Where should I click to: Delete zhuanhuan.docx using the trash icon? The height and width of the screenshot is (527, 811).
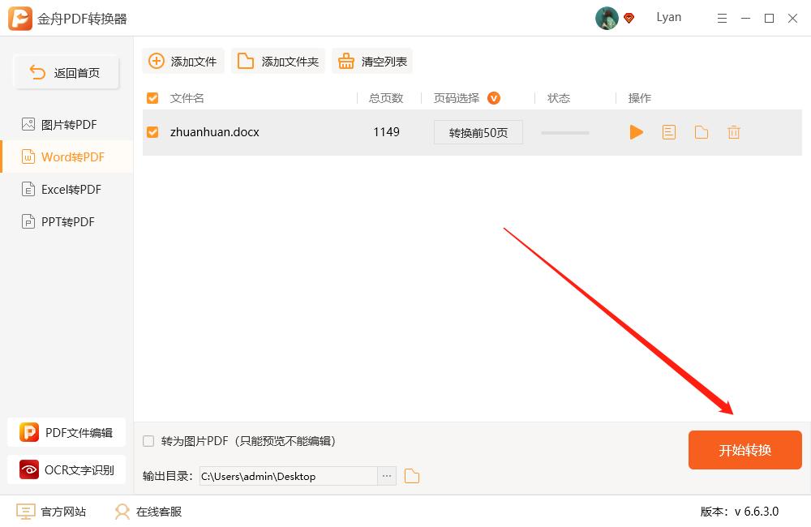[733, 132]
